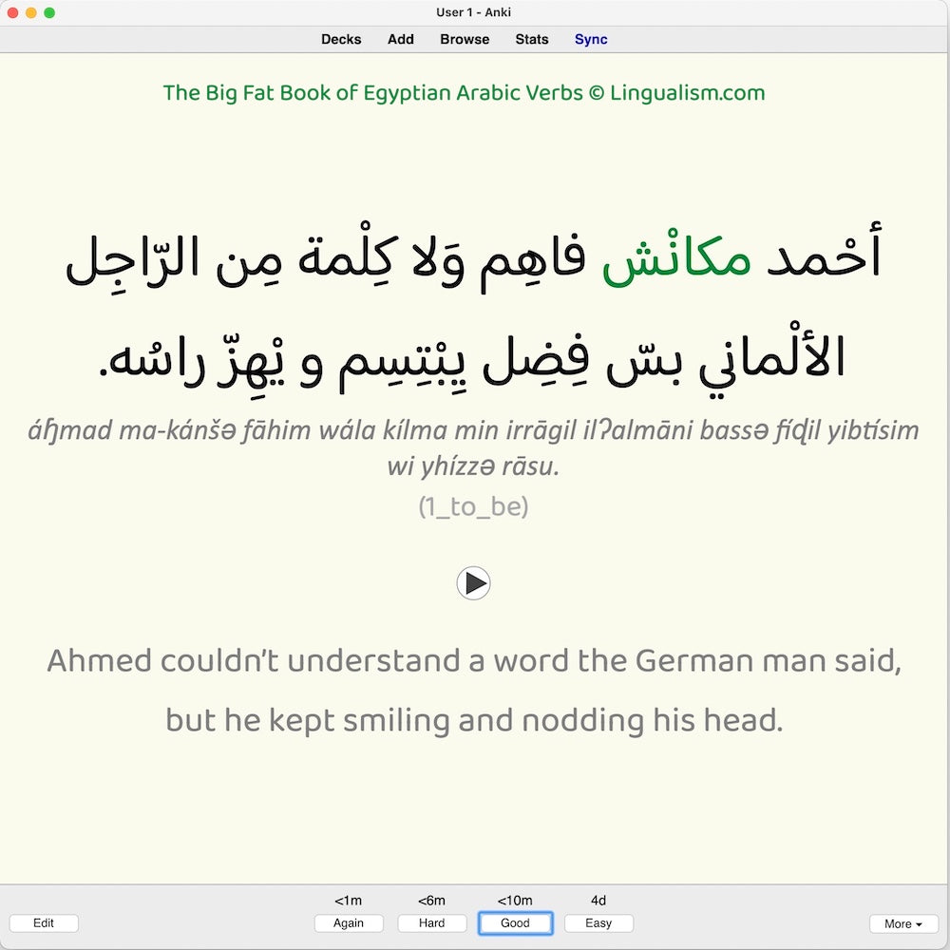The height and width of the screenshot is (950, 950).
Task: Rate the card as Easy
Action: point(598,922)
